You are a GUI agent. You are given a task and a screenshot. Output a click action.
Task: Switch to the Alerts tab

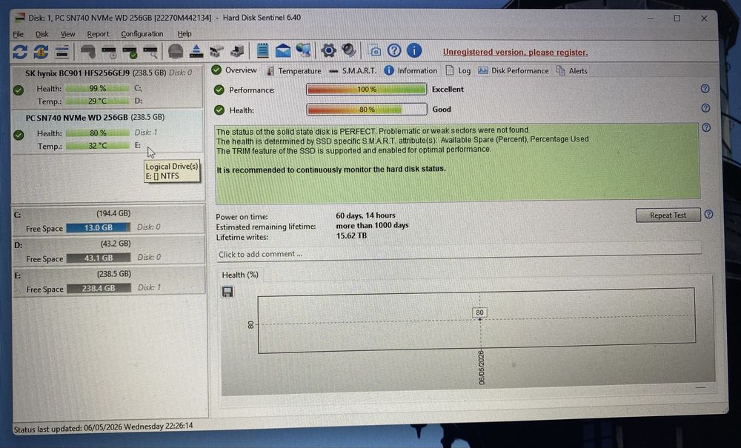tap(572, 71)
